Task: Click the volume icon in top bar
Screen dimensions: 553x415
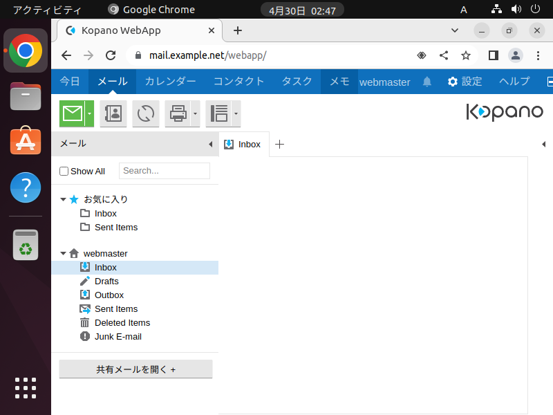Action: (516, 9)
